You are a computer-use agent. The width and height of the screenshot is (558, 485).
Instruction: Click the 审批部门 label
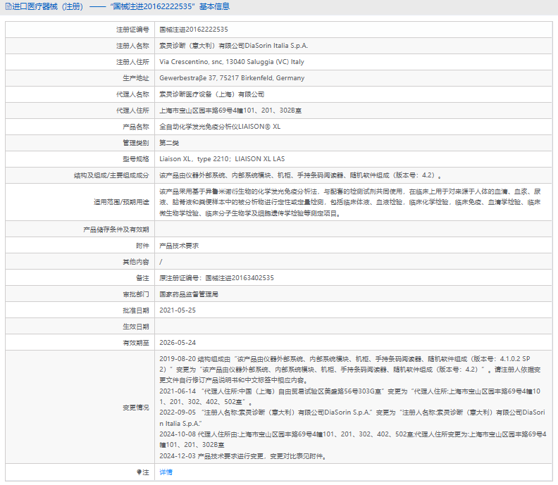[x=135, y=294]
